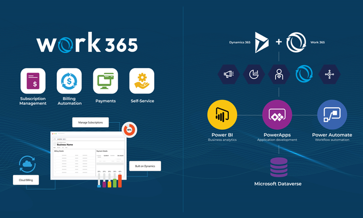Click the Microsoft Dataverse database icon
The image size is (363, 218).
click(279, 167)
